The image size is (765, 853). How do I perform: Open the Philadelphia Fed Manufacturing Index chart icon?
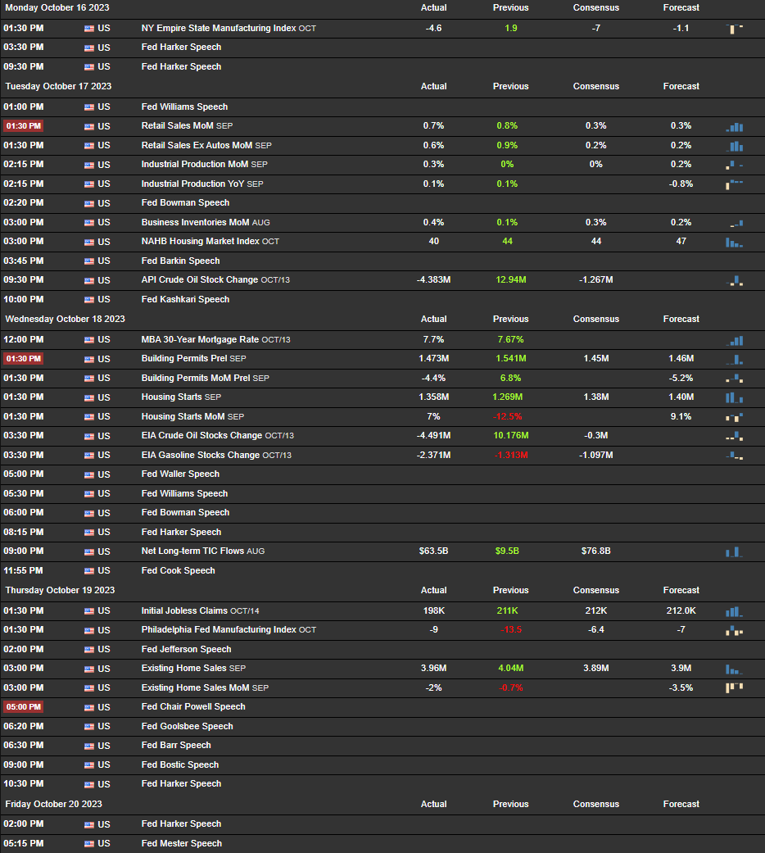click(734, 630)
